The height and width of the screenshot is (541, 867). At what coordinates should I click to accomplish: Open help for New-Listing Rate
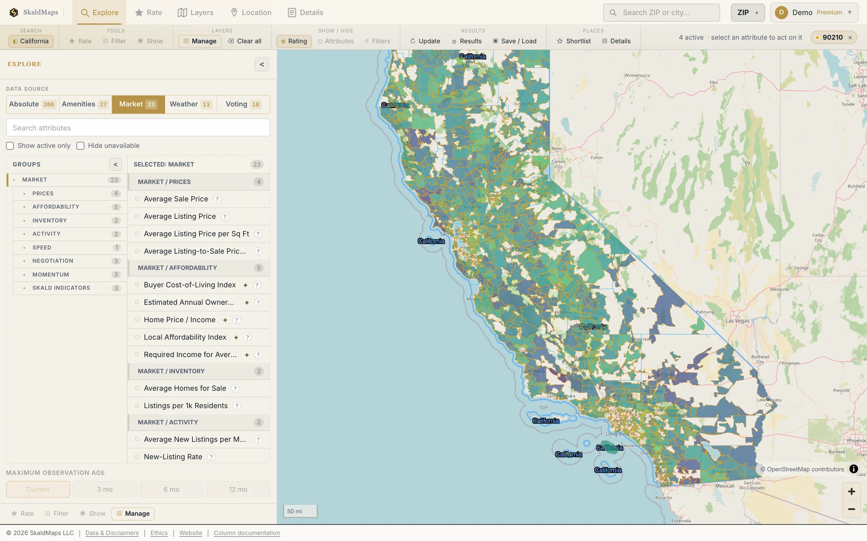[211, 457]
